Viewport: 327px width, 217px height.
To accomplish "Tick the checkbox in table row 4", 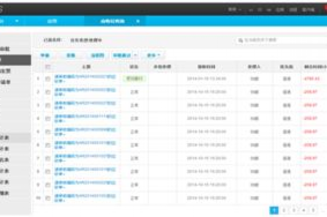I will pyautogui.click(x=48, y=119).
